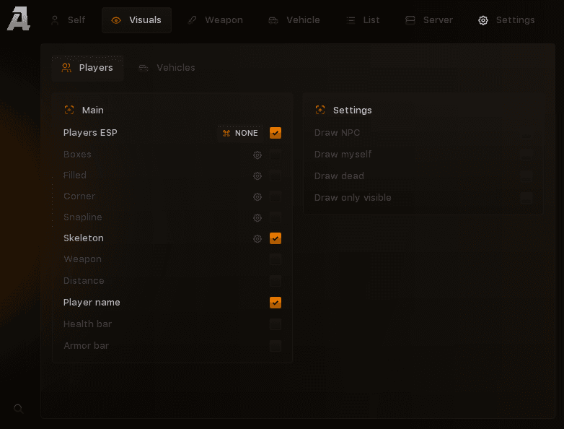564x429 pixels.
Task: Switch to the Self tab
Action: click(69, 19)
